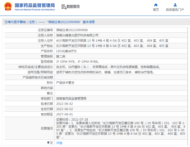
Task: Click the 政务服务门户 navigation label
Action: pos(175,10)
